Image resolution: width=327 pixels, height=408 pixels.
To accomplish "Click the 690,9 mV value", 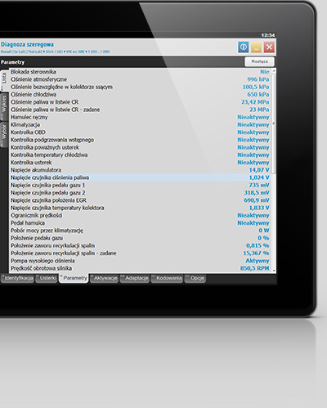I will [x=257, y=200].
